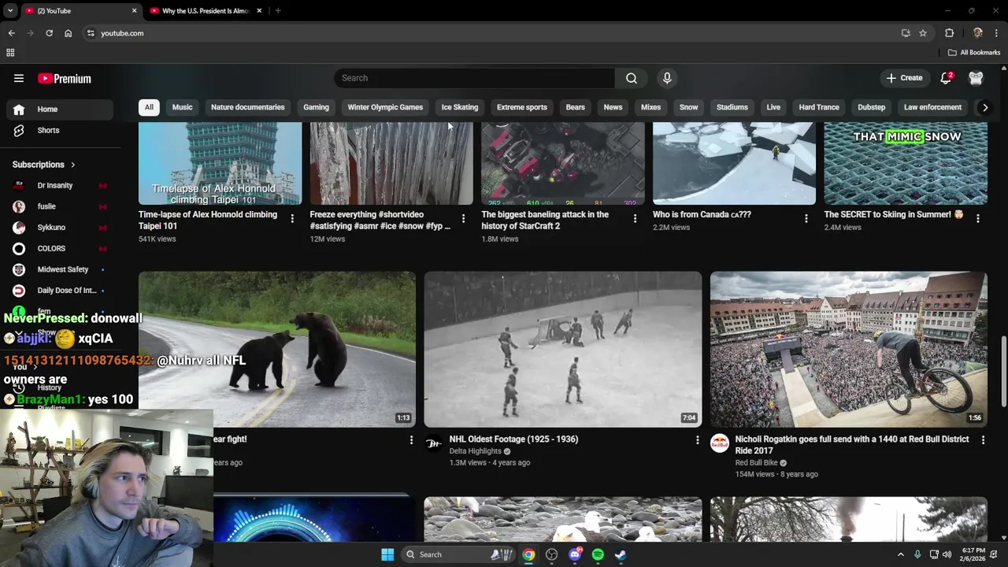The width and height of the screenshot is (1008, 567).
Task: Select the Gaming filter chip
Action: (x=316, y=107)
